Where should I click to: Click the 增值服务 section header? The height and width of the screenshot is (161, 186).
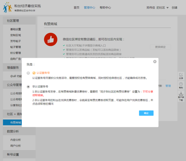click(12, 67)
